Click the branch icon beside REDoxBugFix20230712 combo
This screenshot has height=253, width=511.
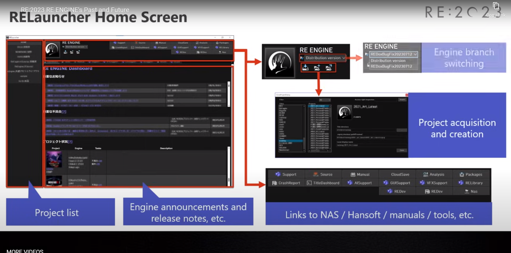point(366,54)
